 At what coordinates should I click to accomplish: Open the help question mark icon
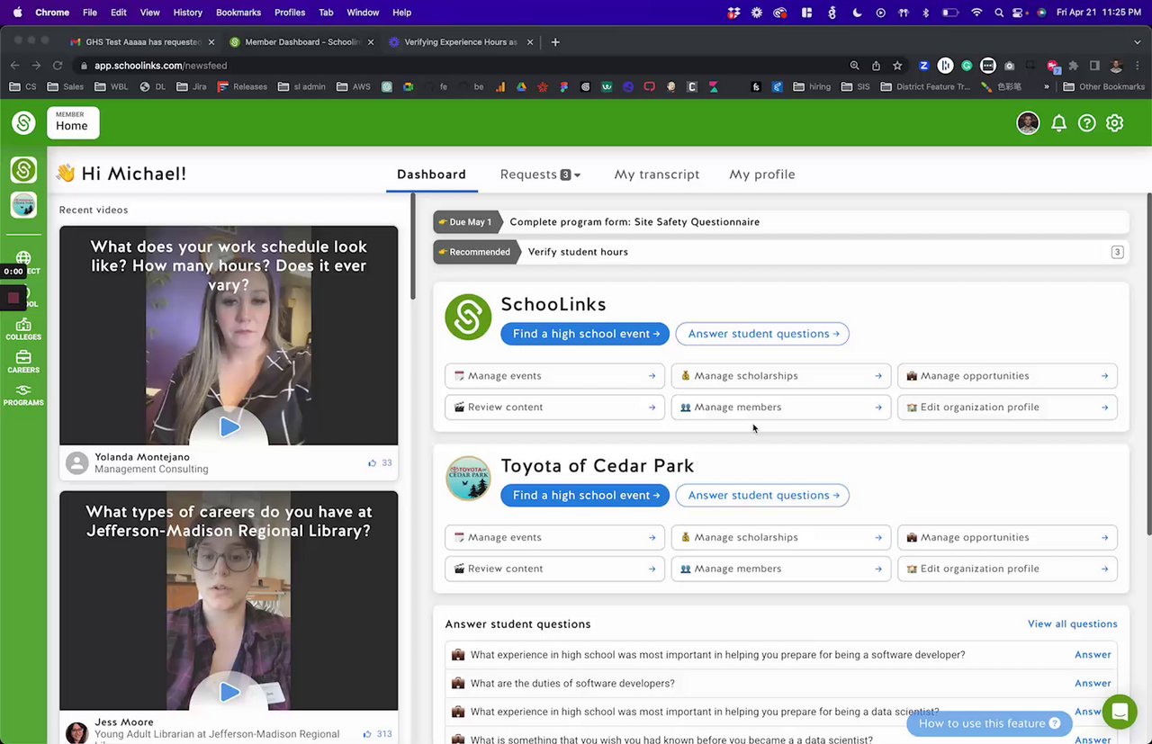coord(1087,123)
